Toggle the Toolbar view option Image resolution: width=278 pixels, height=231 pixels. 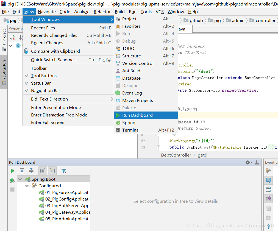click(68, 68)
